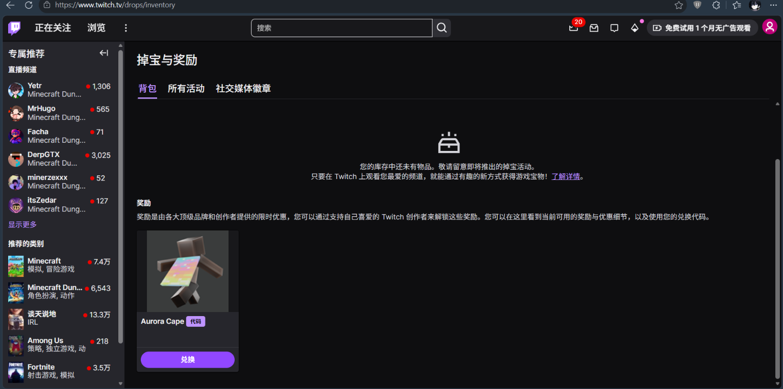Click the magnifying glass search button
Viewport: 783px width, 389px height.
coord(442,28)
